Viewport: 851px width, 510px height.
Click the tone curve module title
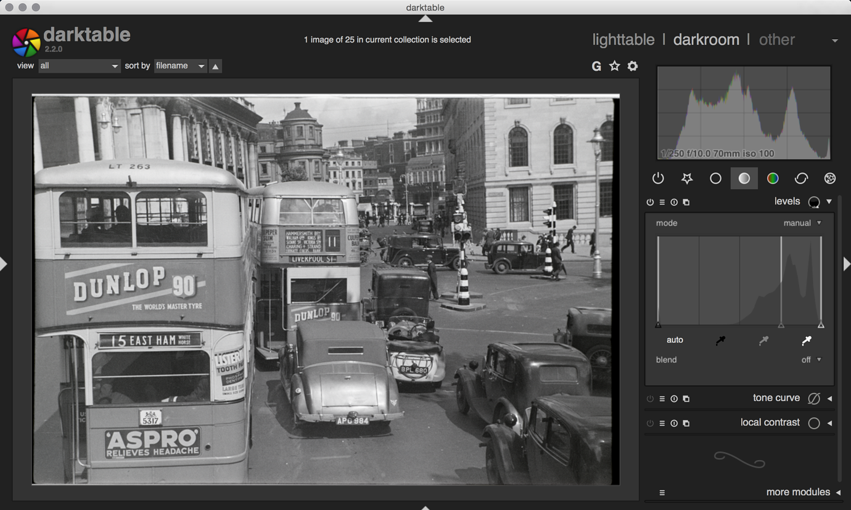click(x=776, y=398)
